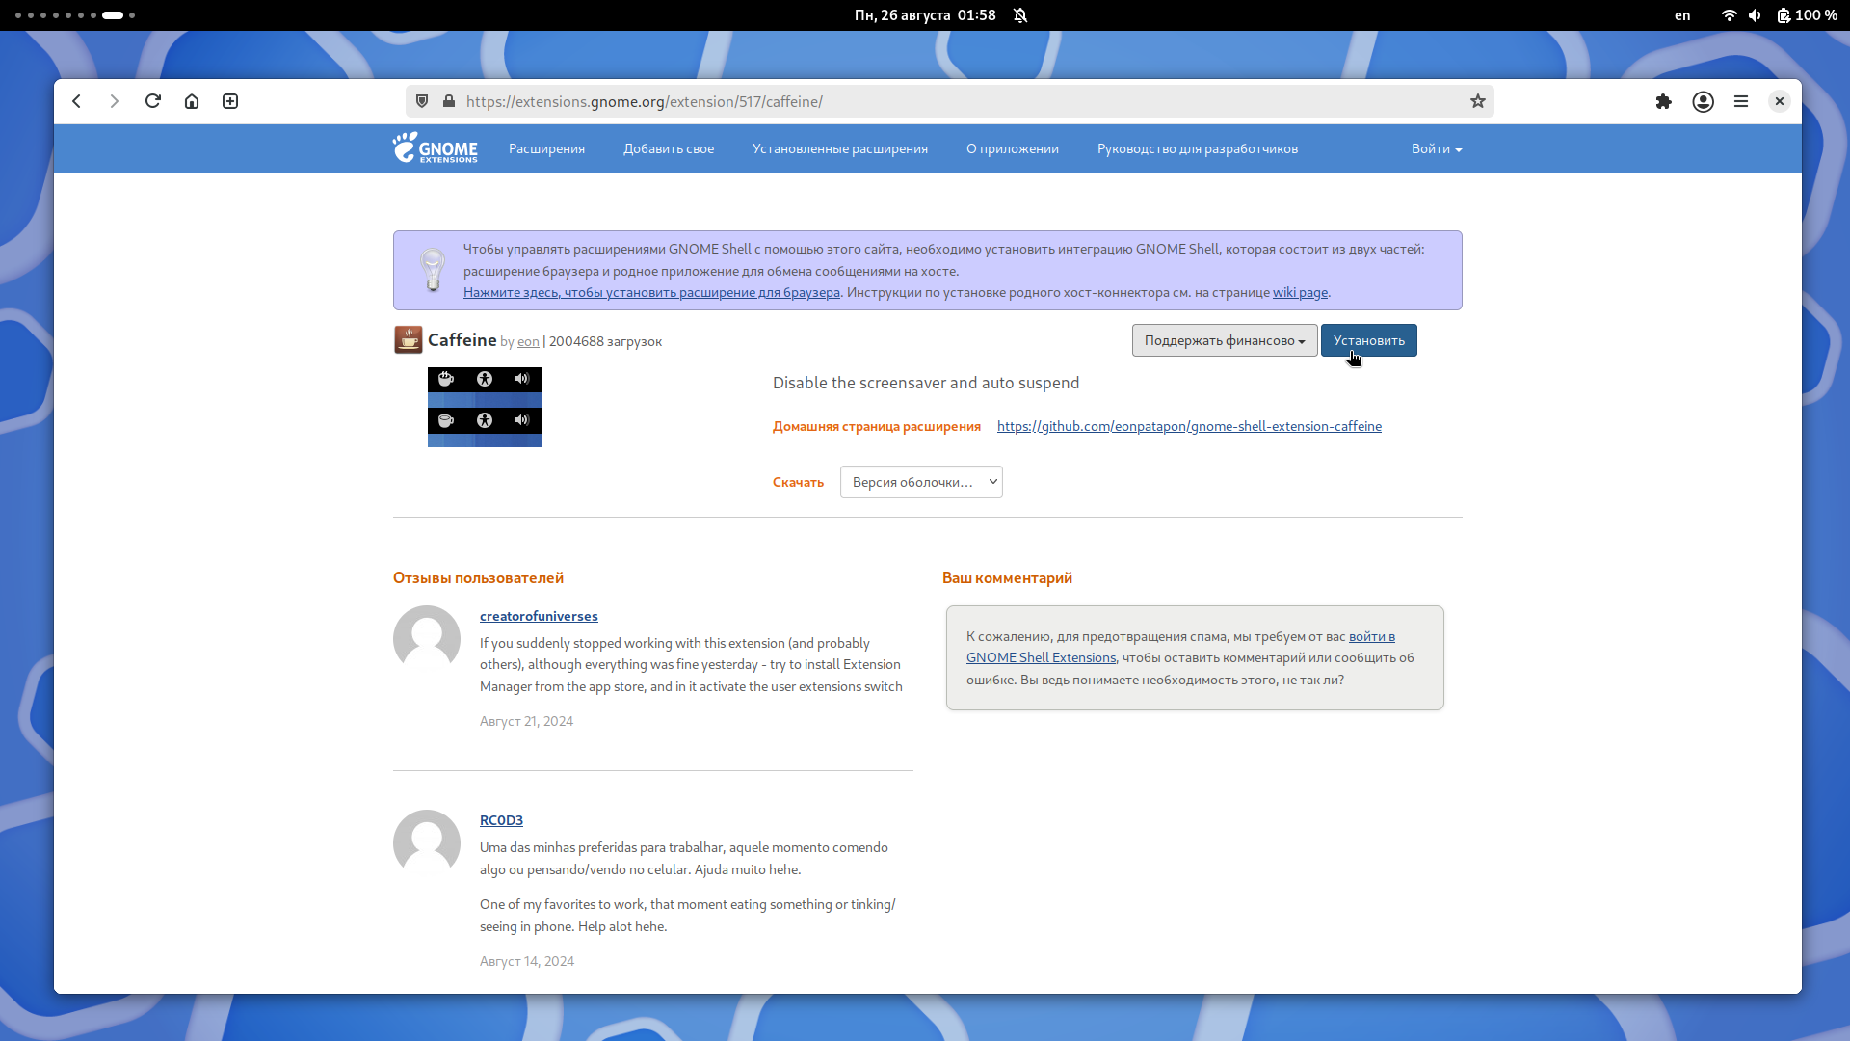The image size is (1850, 1041).
Task: Open Добавить свое in navigation bar
Action: 669,148
